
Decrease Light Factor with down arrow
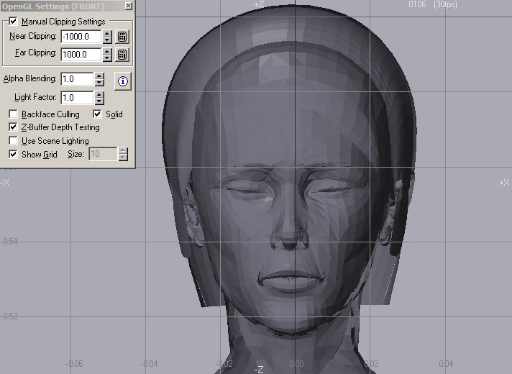[x=99, y=101]
